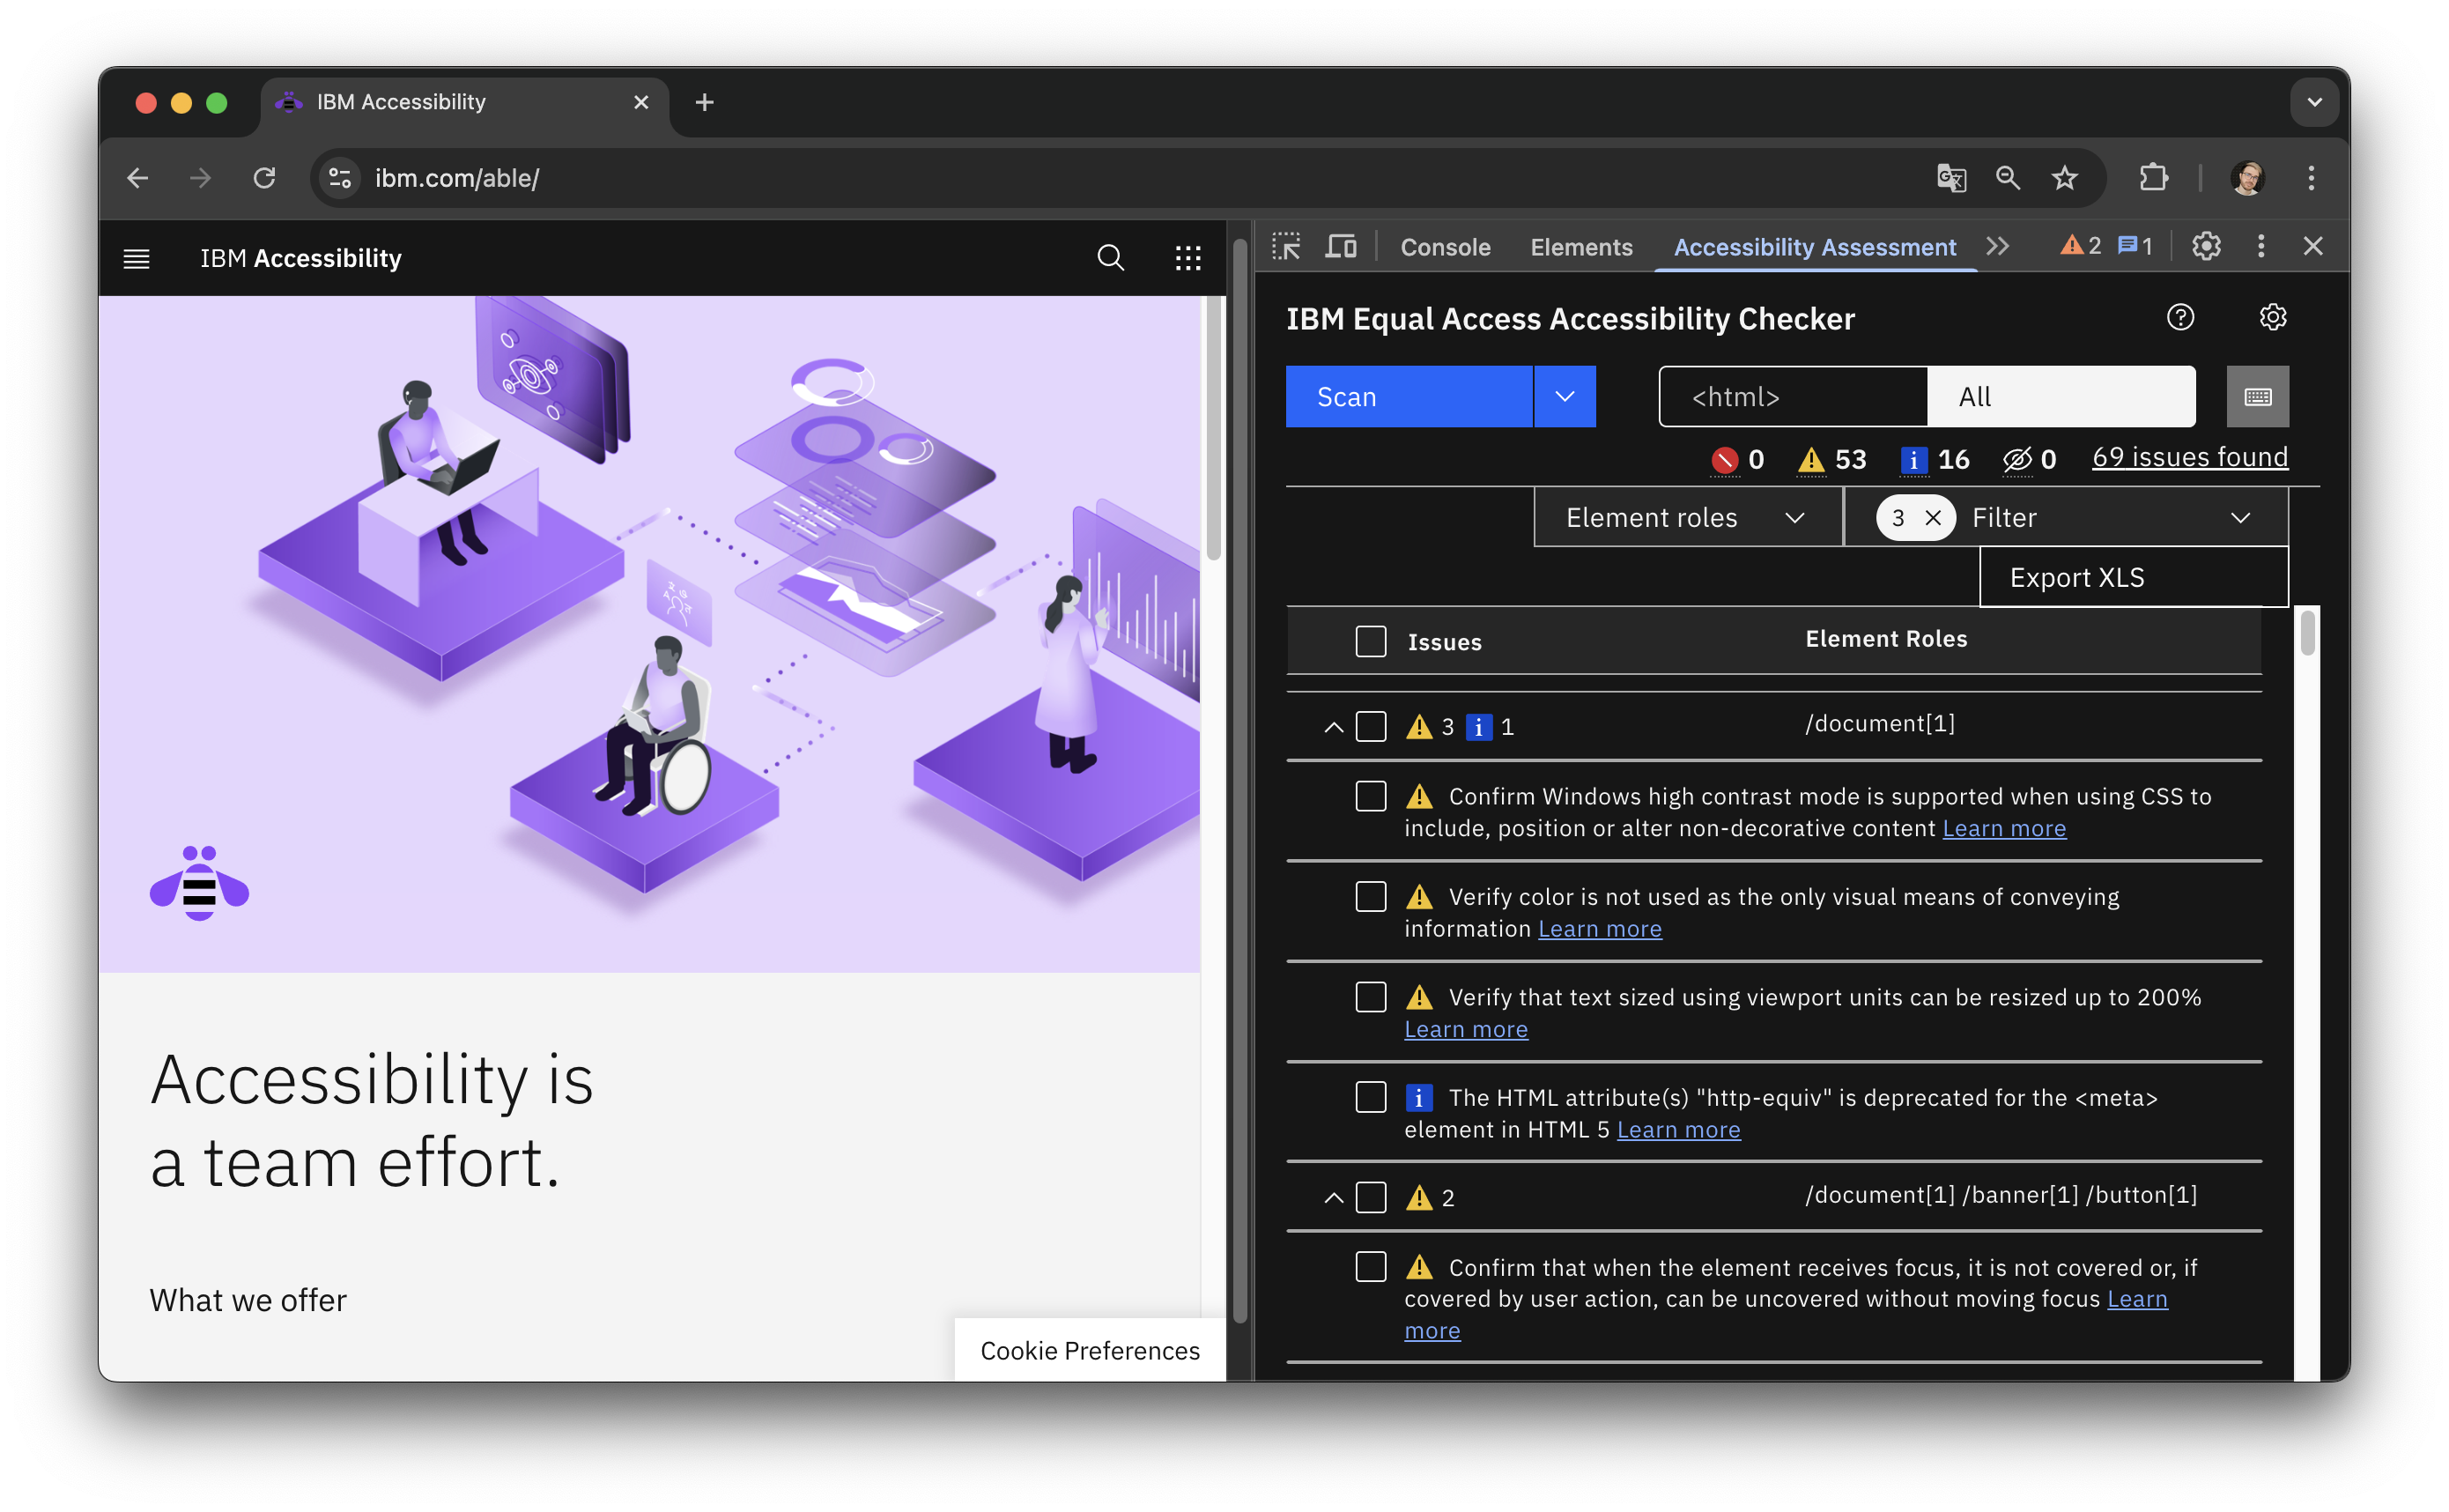
Task: Activate the DevTools element inspector icon
Action: [1286, 246]
